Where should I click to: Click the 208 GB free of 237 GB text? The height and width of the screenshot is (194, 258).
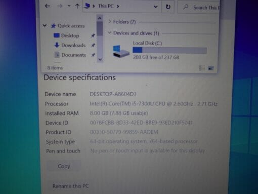coord(156,57)
